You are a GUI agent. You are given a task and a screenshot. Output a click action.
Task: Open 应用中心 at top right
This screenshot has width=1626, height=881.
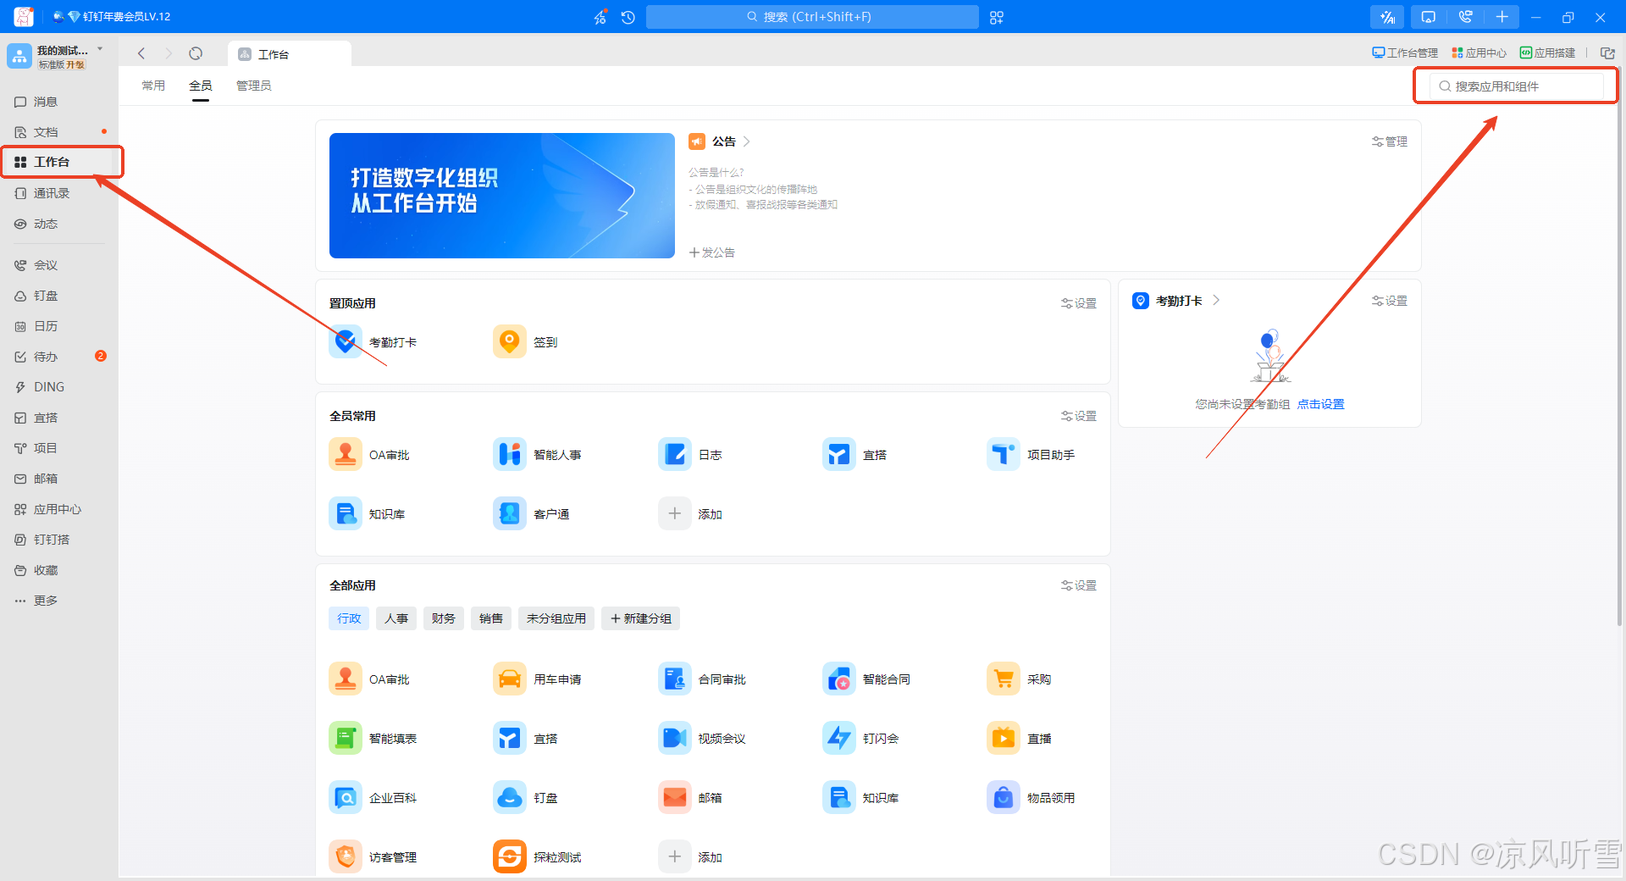point(1479,53)
